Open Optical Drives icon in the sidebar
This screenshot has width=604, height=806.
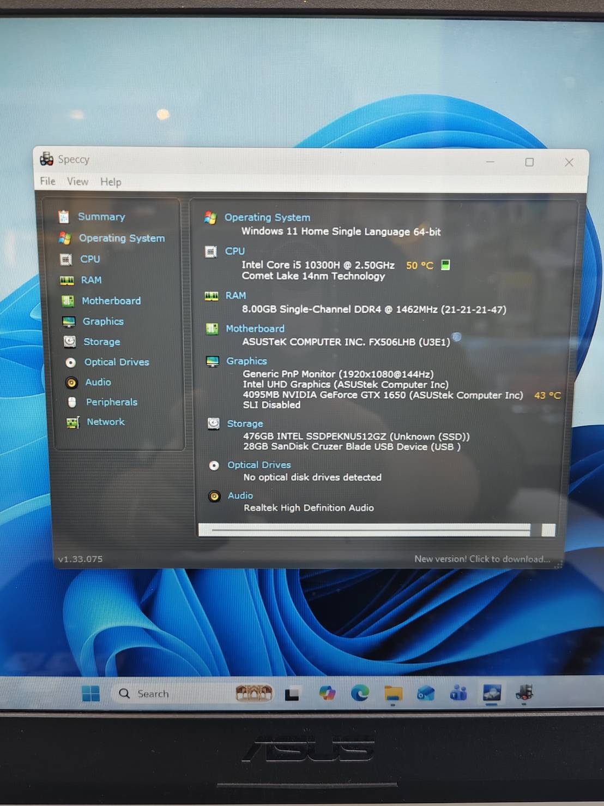pyautogui.click(x=71, y=362)
